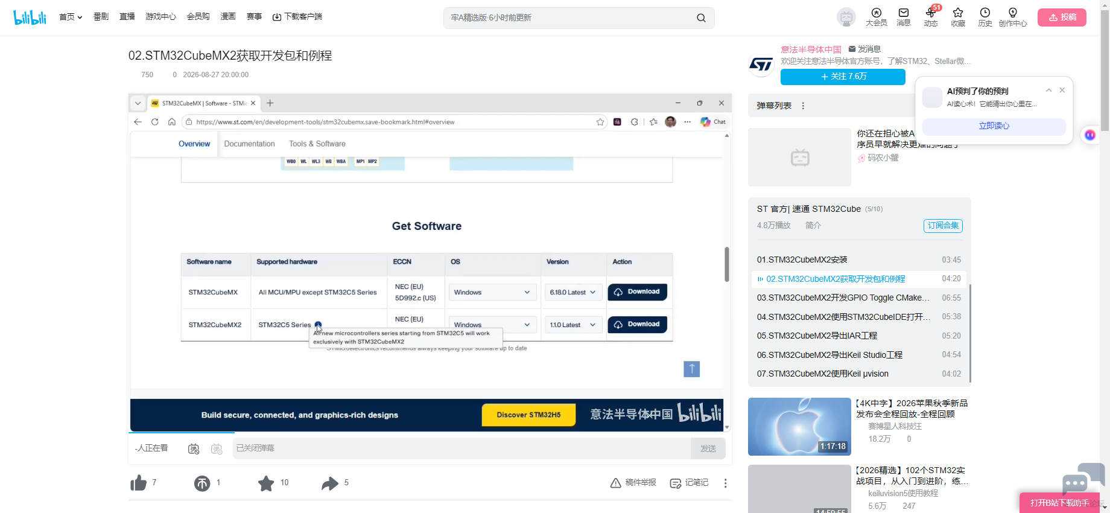
Task: Open 【4K中字】2026苹果秋季新品发布会 video title
Action: coord(912,409)
